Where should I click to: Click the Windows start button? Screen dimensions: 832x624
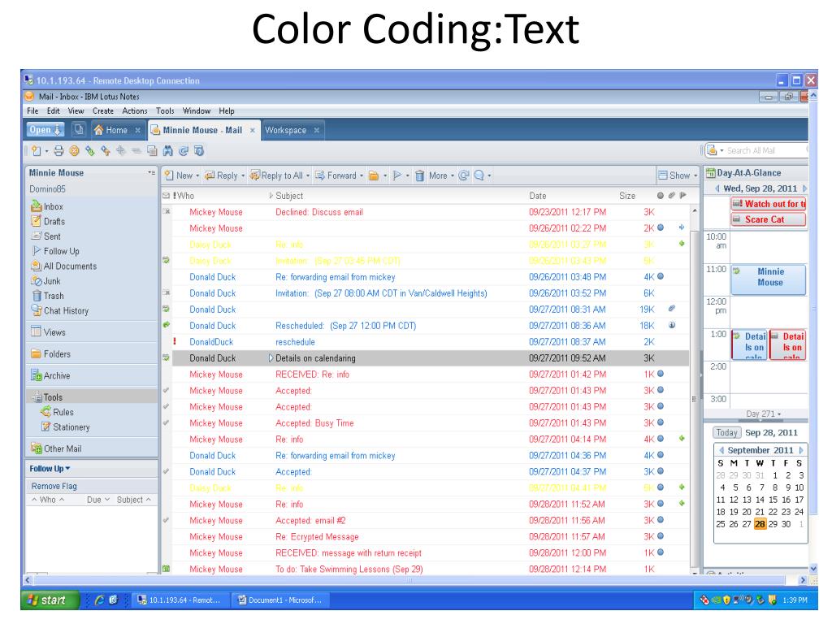(49, 600)
